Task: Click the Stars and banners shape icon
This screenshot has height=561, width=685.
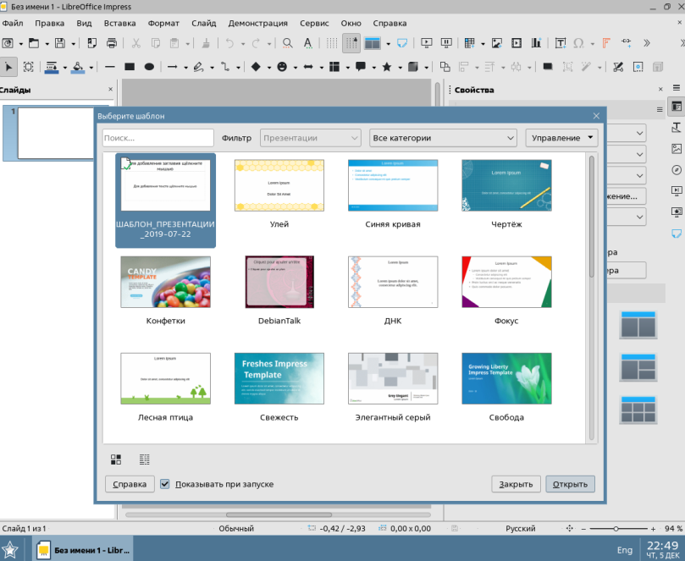Action: pos(387,67)
